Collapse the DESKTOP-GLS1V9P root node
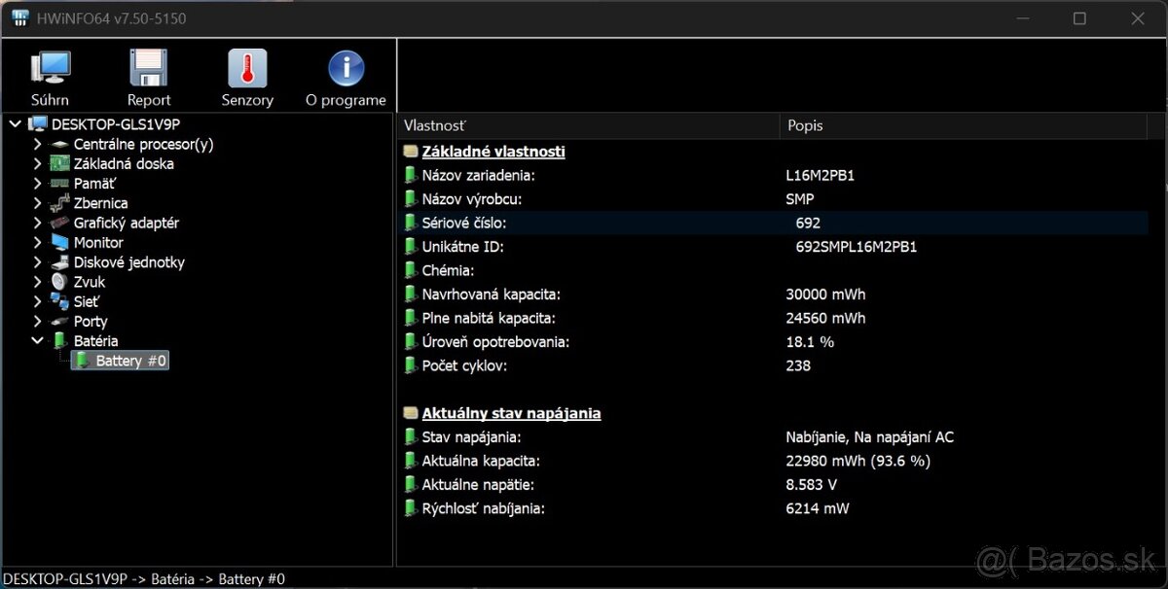Viewport: 1168px width, 589px height. pyautogui.click(x=15, y=124)
